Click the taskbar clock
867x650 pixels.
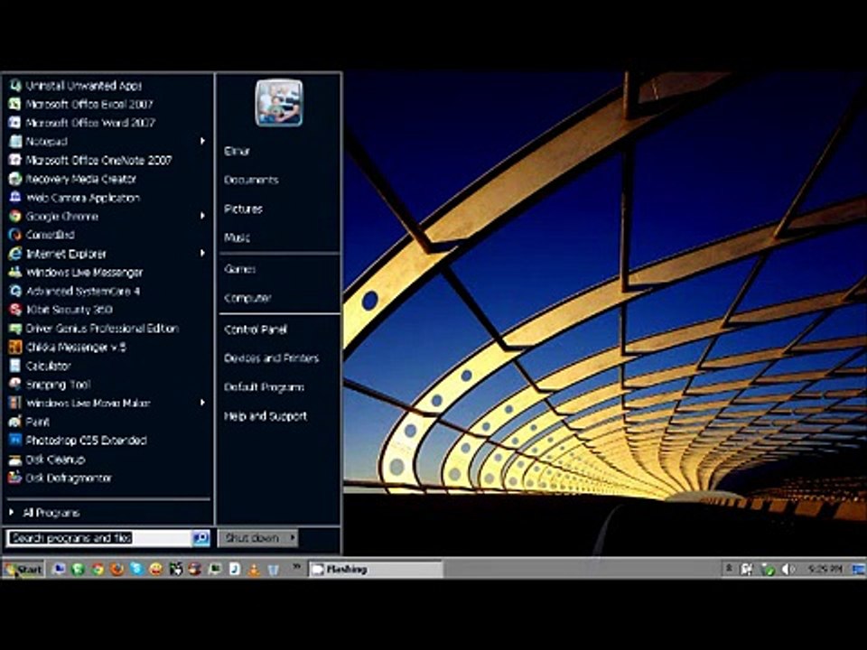tap(825, 569)
